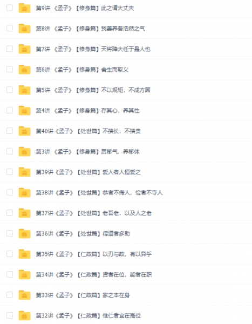Click the title 第9讲《孟子》此之谓大丈夫
This screenshot has width=252, height=324.
(x=85, y=8)
